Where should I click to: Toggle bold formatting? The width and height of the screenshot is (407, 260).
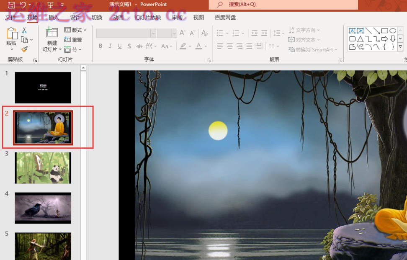tap(100, 46)
